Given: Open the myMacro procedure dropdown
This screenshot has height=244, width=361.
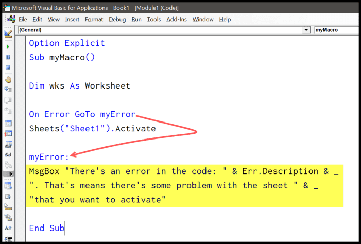Looking at the screenshot, I should 336,30.
